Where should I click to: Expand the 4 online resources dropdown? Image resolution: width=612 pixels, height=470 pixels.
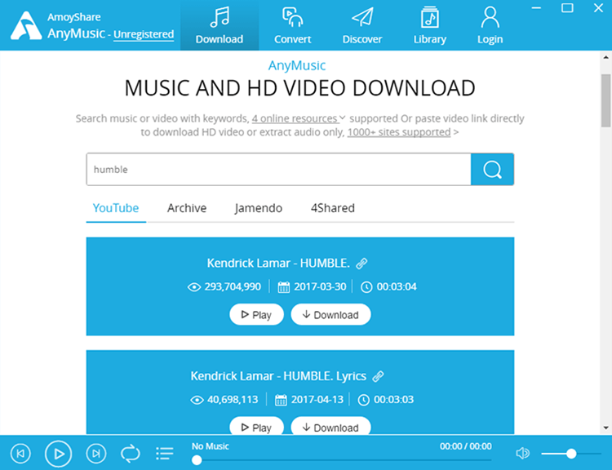(299, 118)
